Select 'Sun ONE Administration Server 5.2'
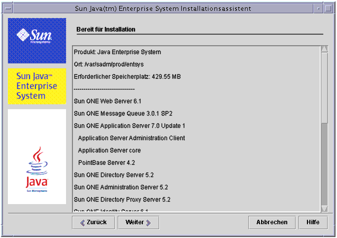 point(121,187)
